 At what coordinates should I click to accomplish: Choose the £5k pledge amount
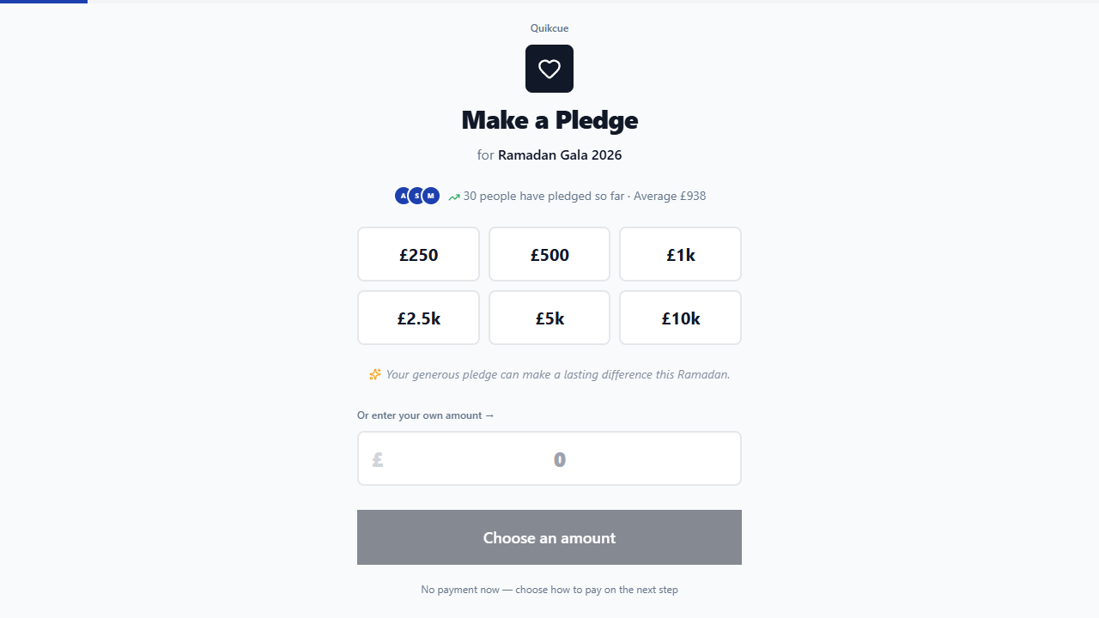tap(549, 318)
